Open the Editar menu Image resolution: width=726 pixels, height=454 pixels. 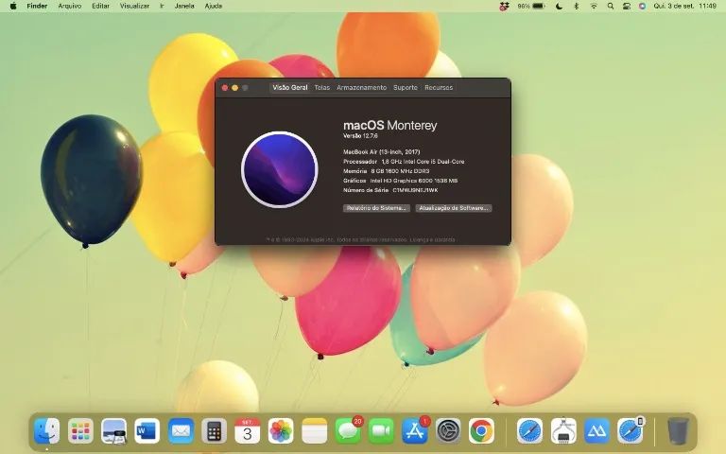click(x=100, y=6)
